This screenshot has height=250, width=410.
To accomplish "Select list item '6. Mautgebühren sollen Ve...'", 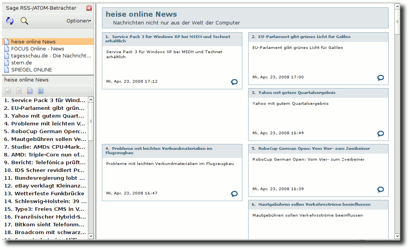I will 45,139.
